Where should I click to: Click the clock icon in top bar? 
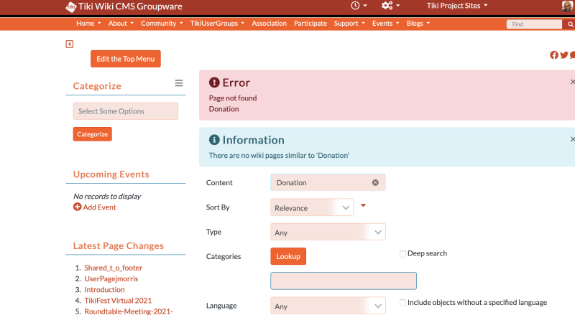click(x=355, y=6)
